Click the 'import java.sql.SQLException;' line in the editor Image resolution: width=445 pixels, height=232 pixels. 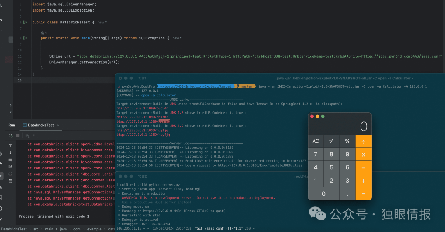coord(63,10)
